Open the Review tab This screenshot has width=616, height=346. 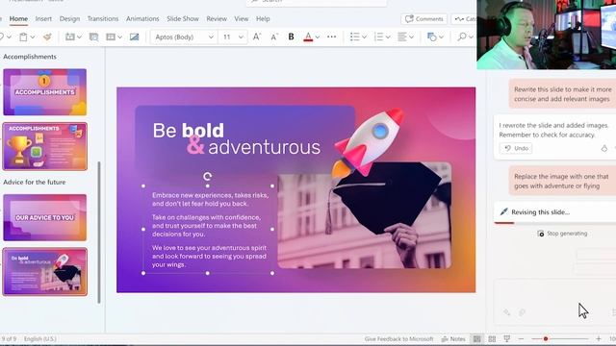(x=217, y=19)
